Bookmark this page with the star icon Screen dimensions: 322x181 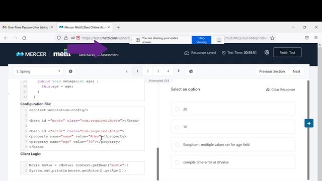point(272,38)
